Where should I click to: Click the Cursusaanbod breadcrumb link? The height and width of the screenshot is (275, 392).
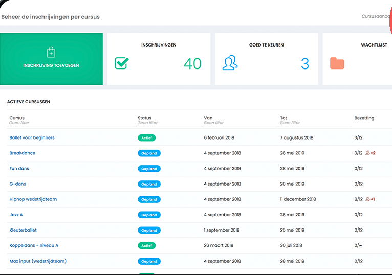(377, 16)
